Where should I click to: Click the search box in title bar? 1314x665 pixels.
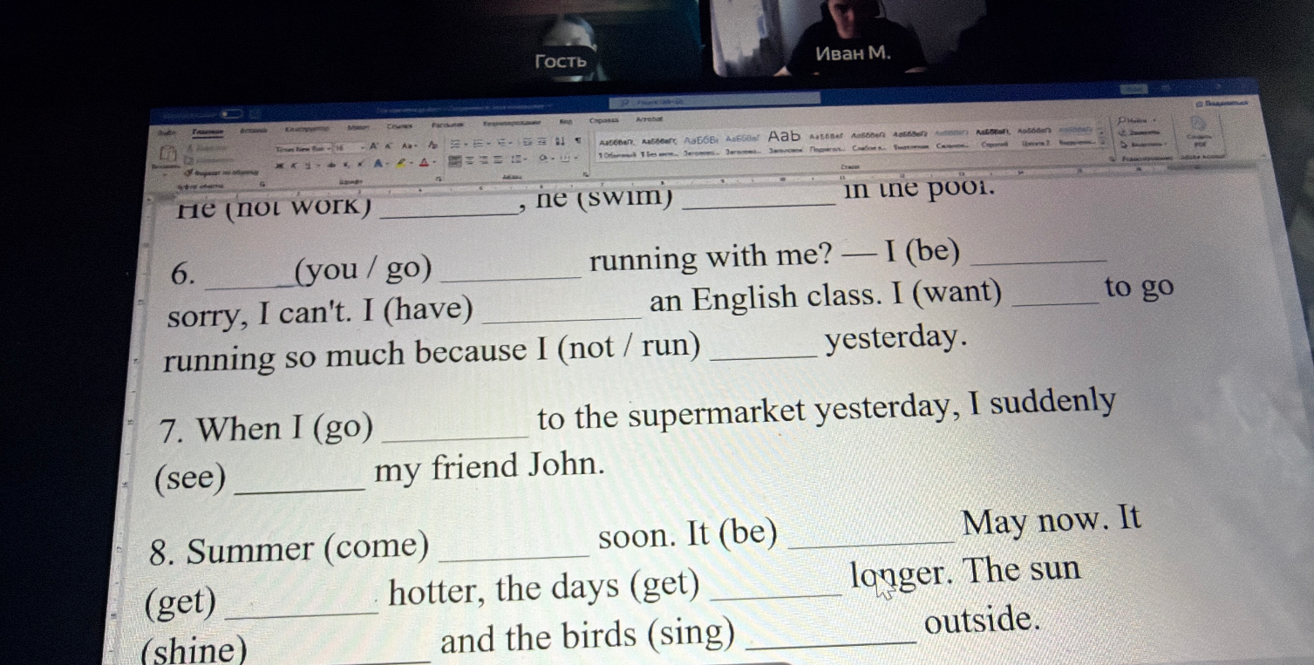coord(714,99)
